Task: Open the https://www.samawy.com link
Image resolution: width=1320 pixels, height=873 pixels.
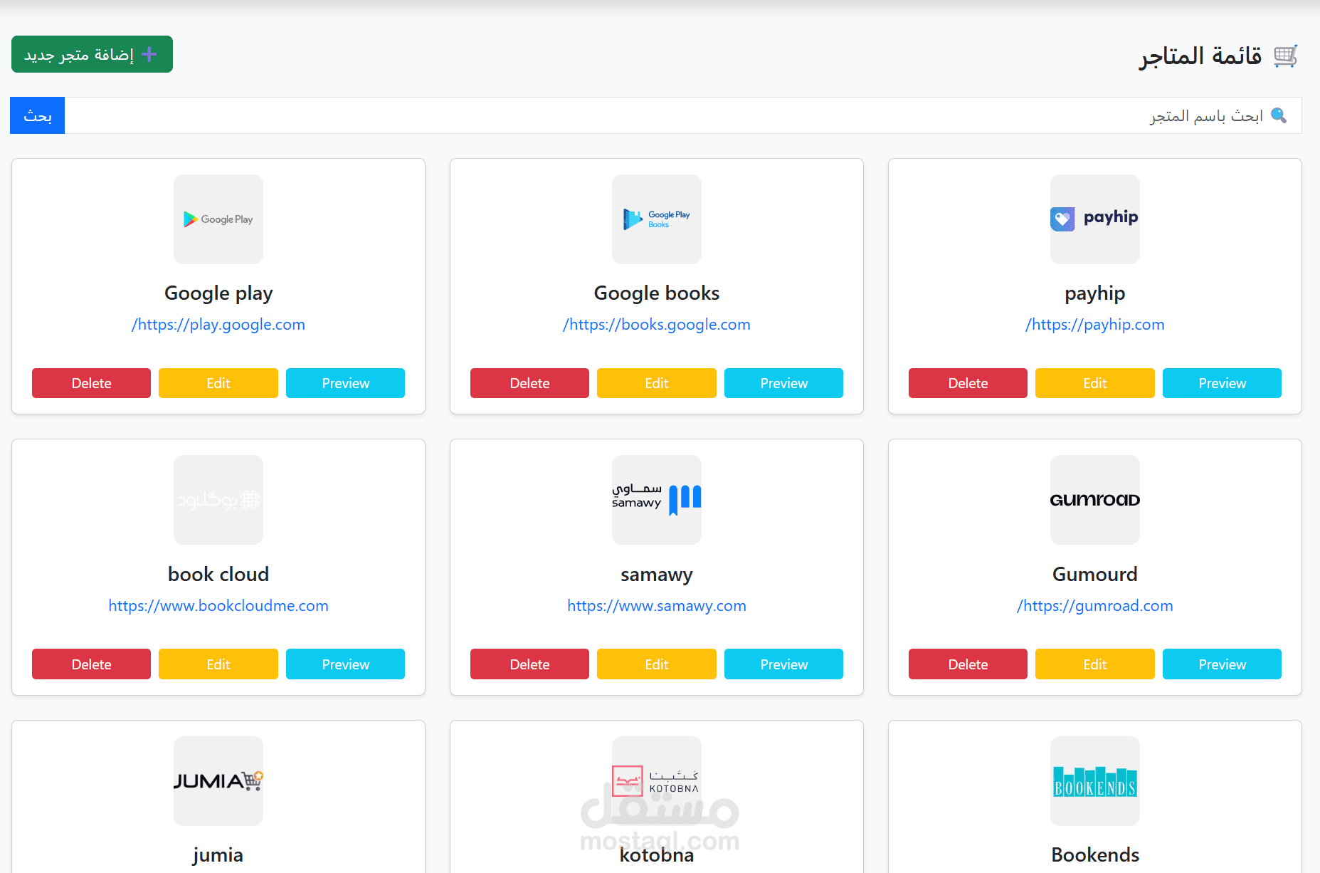Action: pyautogui.click(x=657, y=606)
